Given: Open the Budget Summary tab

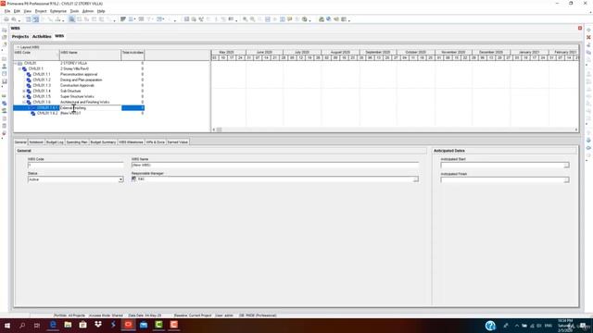Looking at the screenshot, I should [103, 142].
